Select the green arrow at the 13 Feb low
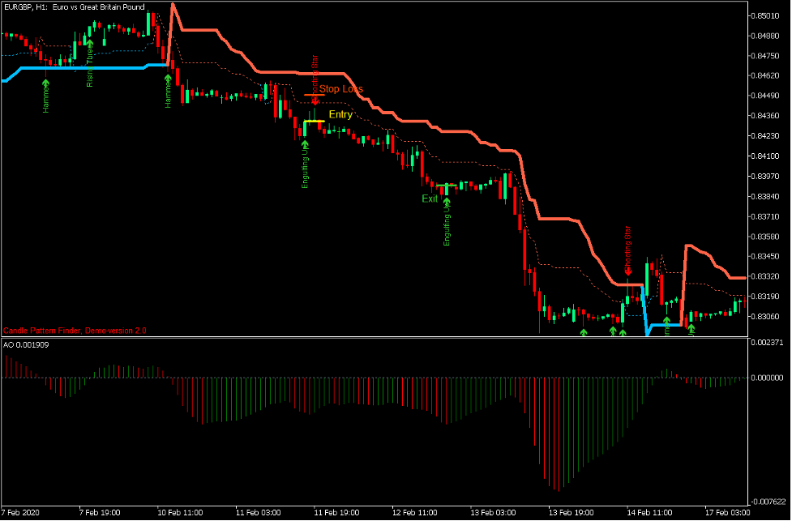The width and height of the screenshot is (792, 521). coord(583,331)
